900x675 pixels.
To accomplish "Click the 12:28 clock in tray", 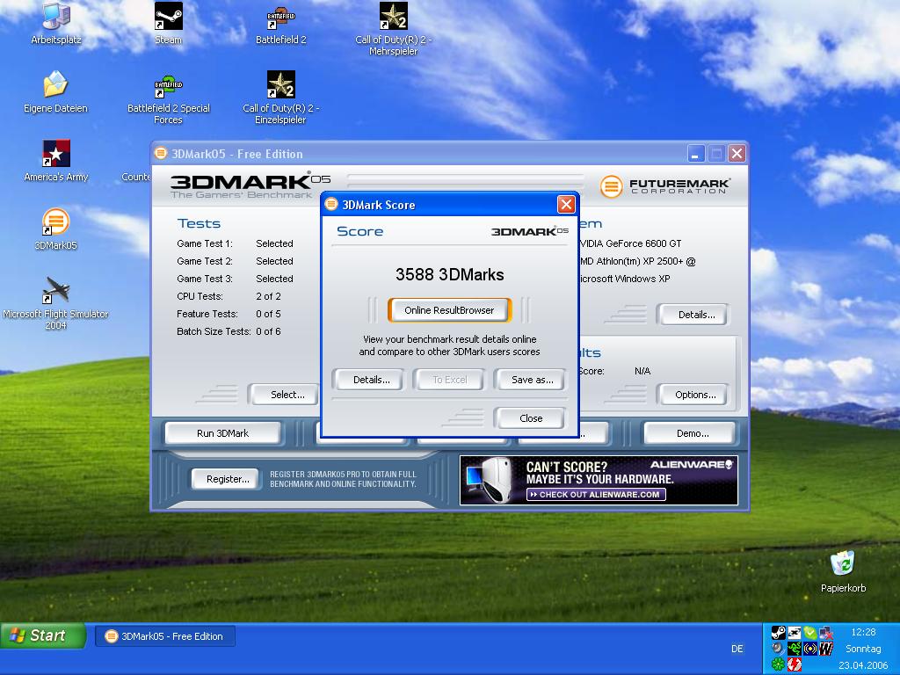I will tap(863, 632).
